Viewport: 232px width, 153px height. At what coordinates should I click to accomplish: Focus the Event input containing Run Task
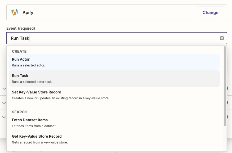click(117, 38)
